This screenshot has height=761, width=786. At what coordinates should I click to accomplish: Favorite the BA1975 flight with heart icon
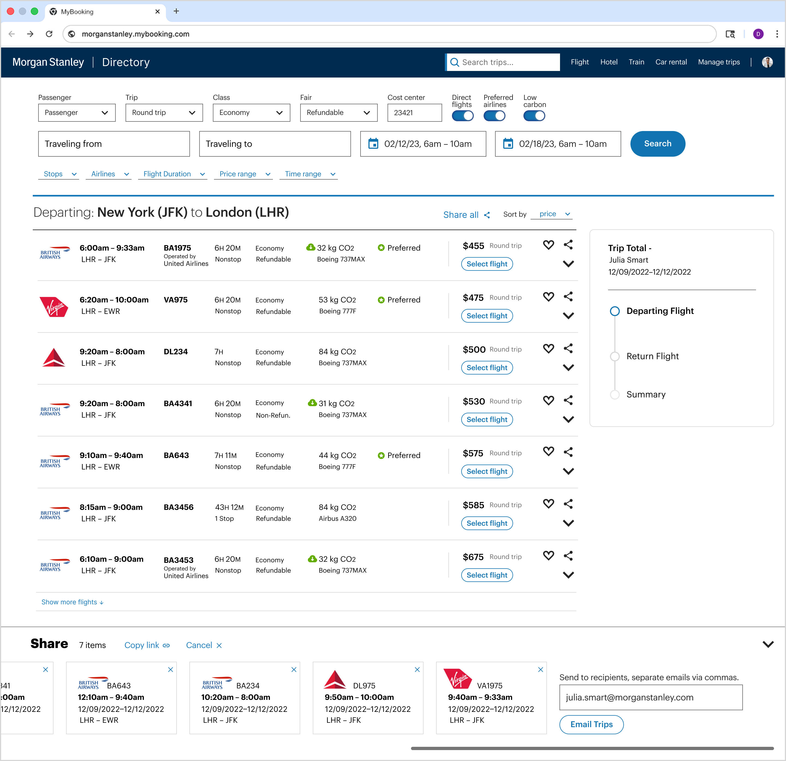[548, 245]
